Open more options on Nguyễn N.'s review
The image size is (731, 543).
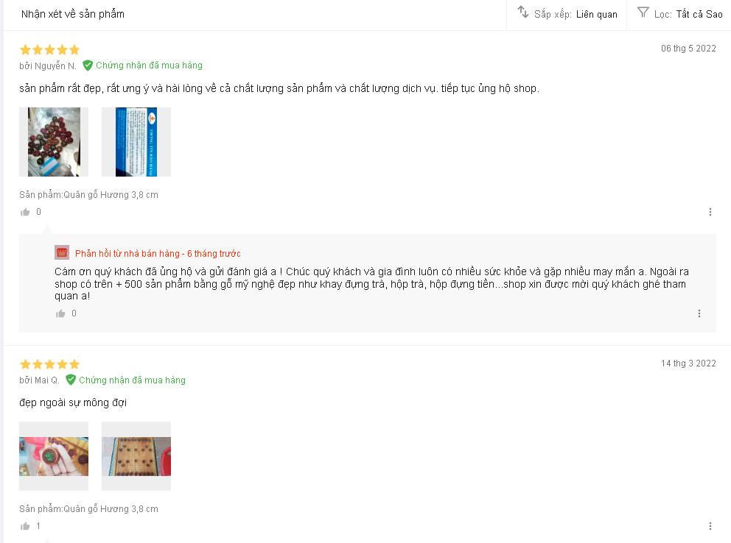tap(710, 212)
